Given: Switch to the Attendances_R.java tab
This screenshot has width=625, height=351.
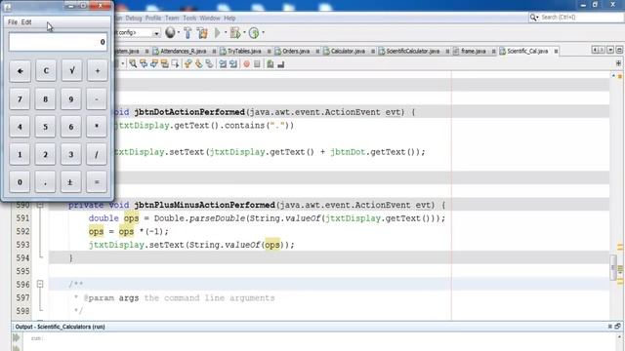Looking at the screenshot, I should pos(184,52).
